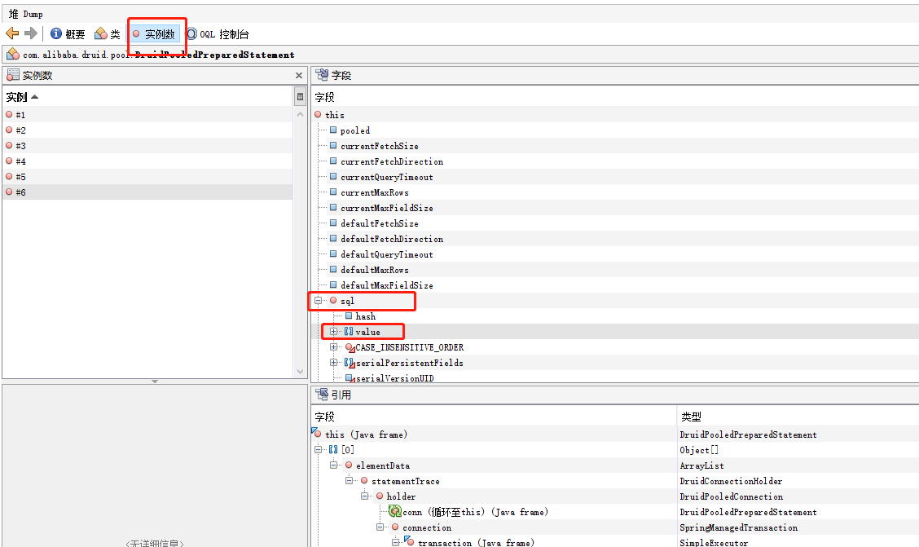Select the statementTrace reference row
The image size is (919, 547).
coord(405,481)
